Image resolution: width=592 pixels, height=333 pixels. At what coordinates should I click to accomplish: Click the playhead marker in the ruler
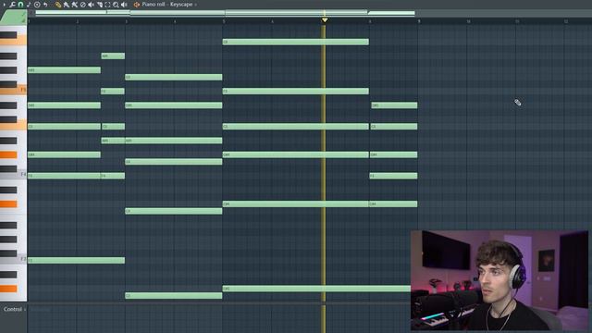[325, 20]
